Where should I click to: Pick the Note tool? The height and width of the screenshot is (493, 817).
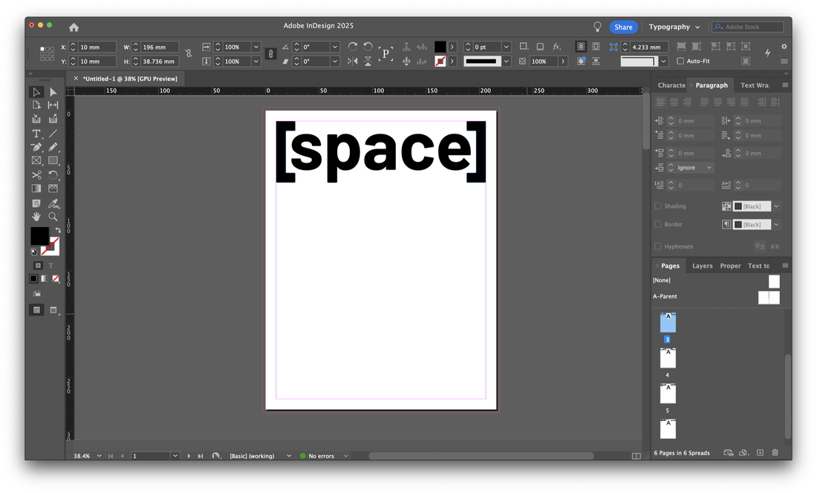coord(36,203)
